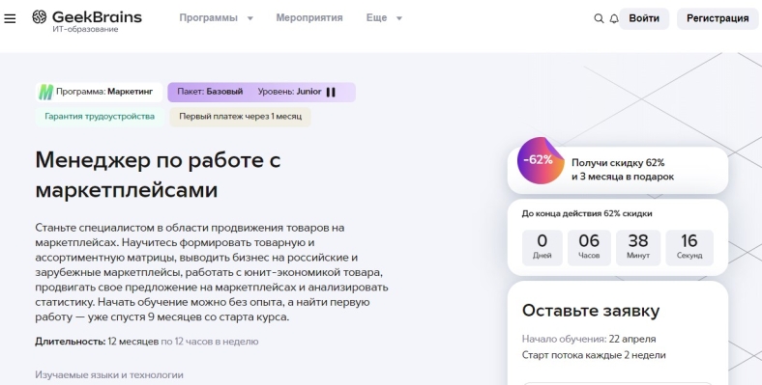Click the Оставьте заявку heading
Viewport: 762px width, 385px height.
coord(591,311)
